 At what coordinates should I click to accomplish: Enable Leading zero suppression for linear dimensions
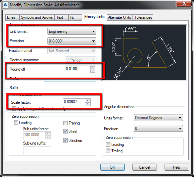[x=16, y=123]
